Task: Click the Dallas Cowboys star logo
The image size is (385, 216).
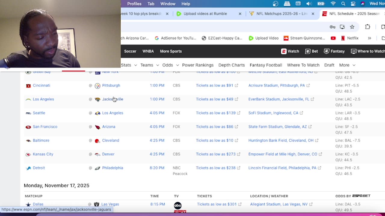Action: click(28, 205)
